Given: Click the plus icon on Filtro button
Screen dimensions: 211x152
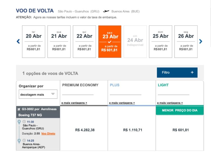Looking at the screenshot, I should tap(192, 73).
